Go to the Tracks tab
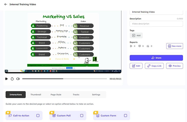Image resolution: width=187 pixels, height=122 pixels. pyautogui.click(x=76, y=95)
